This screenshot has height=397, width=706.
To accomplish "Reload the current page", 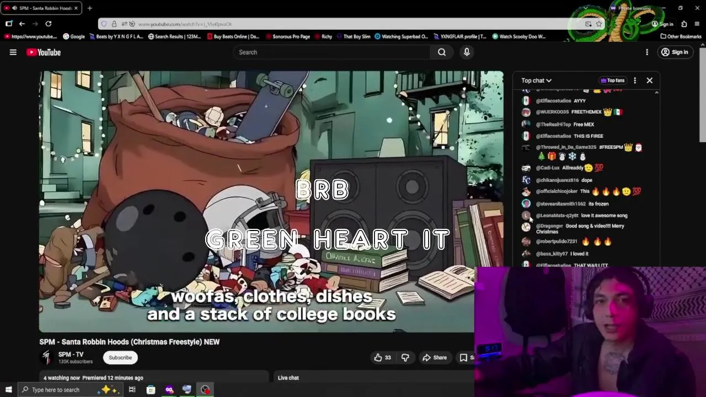I will click(49, 24).
